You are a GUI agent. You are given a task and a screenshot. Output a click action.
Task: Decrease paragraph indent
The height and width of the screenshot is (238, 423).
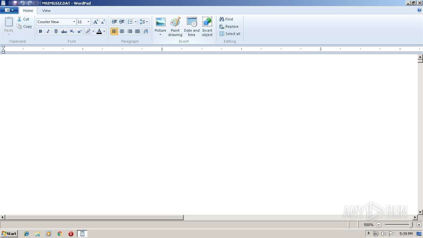(x=114, y=22)
